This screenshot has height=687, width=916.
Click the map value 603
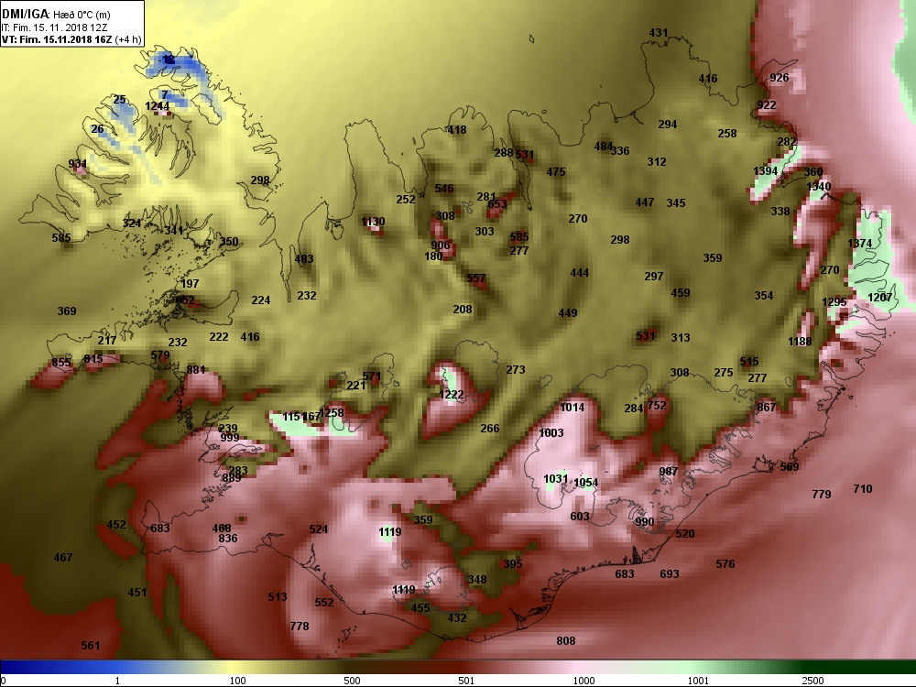pyautogui.click(x=580, y=517)
